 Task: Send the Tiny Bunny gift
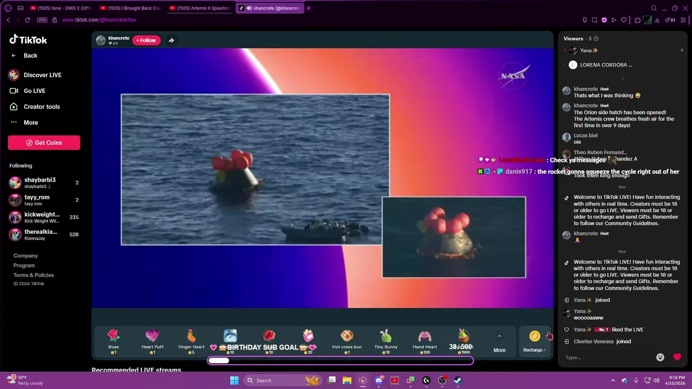click(x=385, y=341)
